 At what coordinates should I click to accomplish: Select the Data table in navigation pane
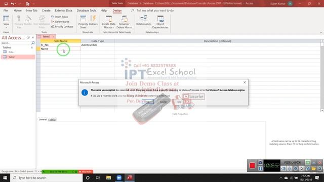[x=18, y=52]
